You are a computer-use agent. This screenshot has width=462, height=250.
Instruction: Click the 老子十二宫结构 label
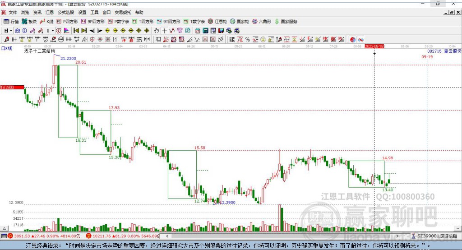(x=40, y=51)
